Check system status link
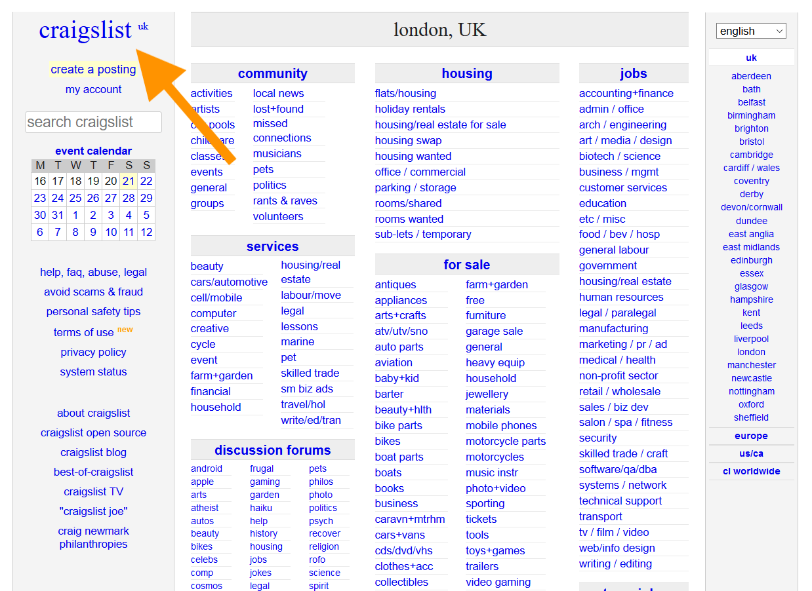 pos(93,372)
